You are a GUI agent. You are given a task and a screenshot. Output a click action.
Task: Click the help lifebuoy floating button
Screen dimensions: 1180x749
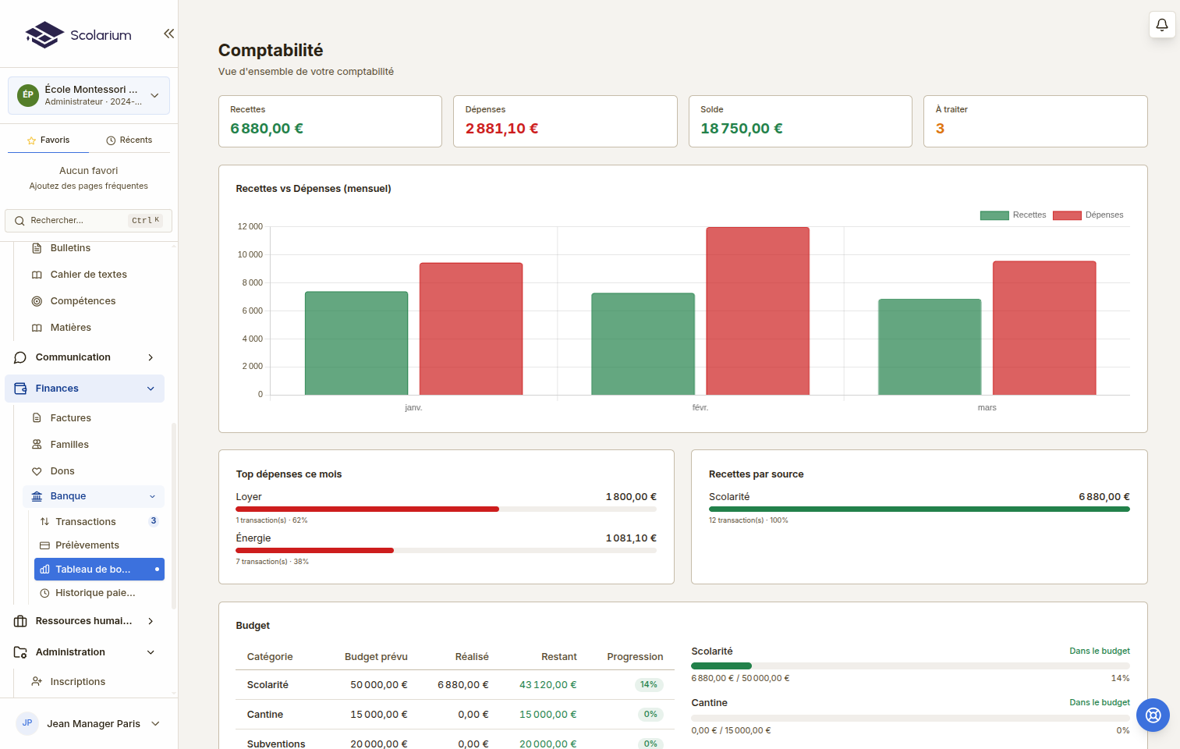[1153, 715]
